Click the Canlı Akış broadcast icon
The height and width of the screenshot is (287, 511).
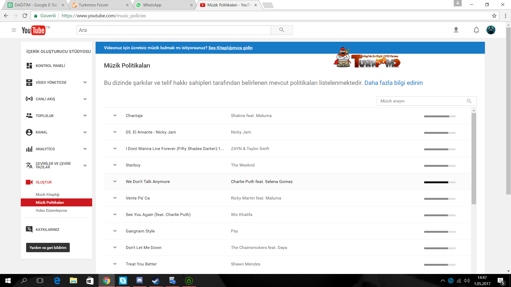tap(29, 99)
